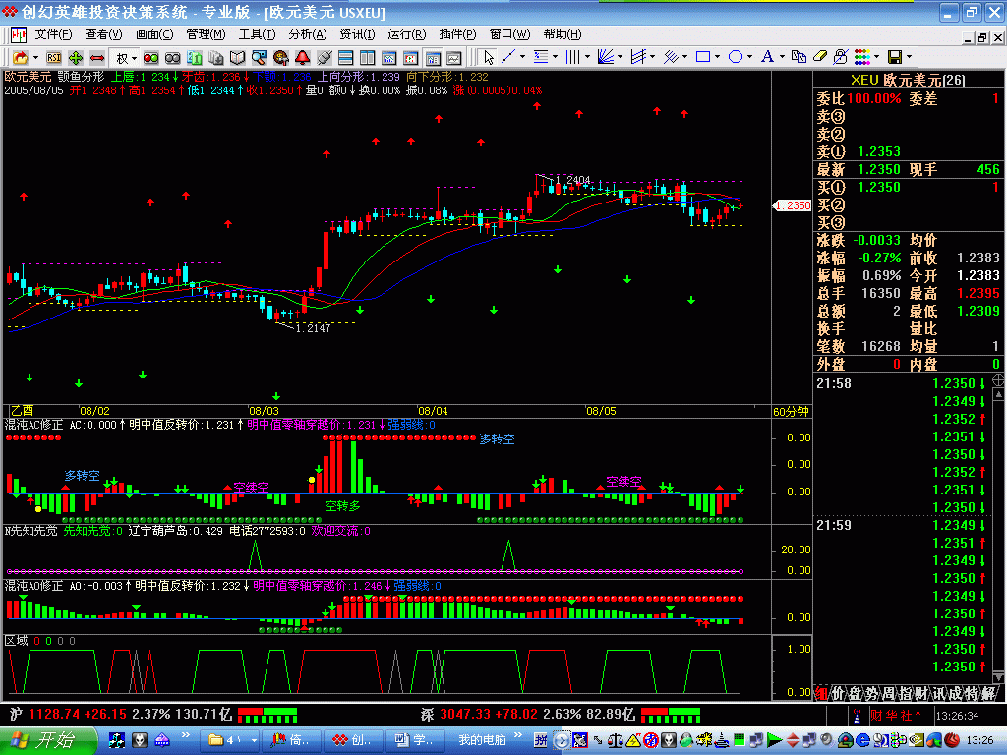
Task: Click the 空转多 label in AC panel
Action: 342,506
